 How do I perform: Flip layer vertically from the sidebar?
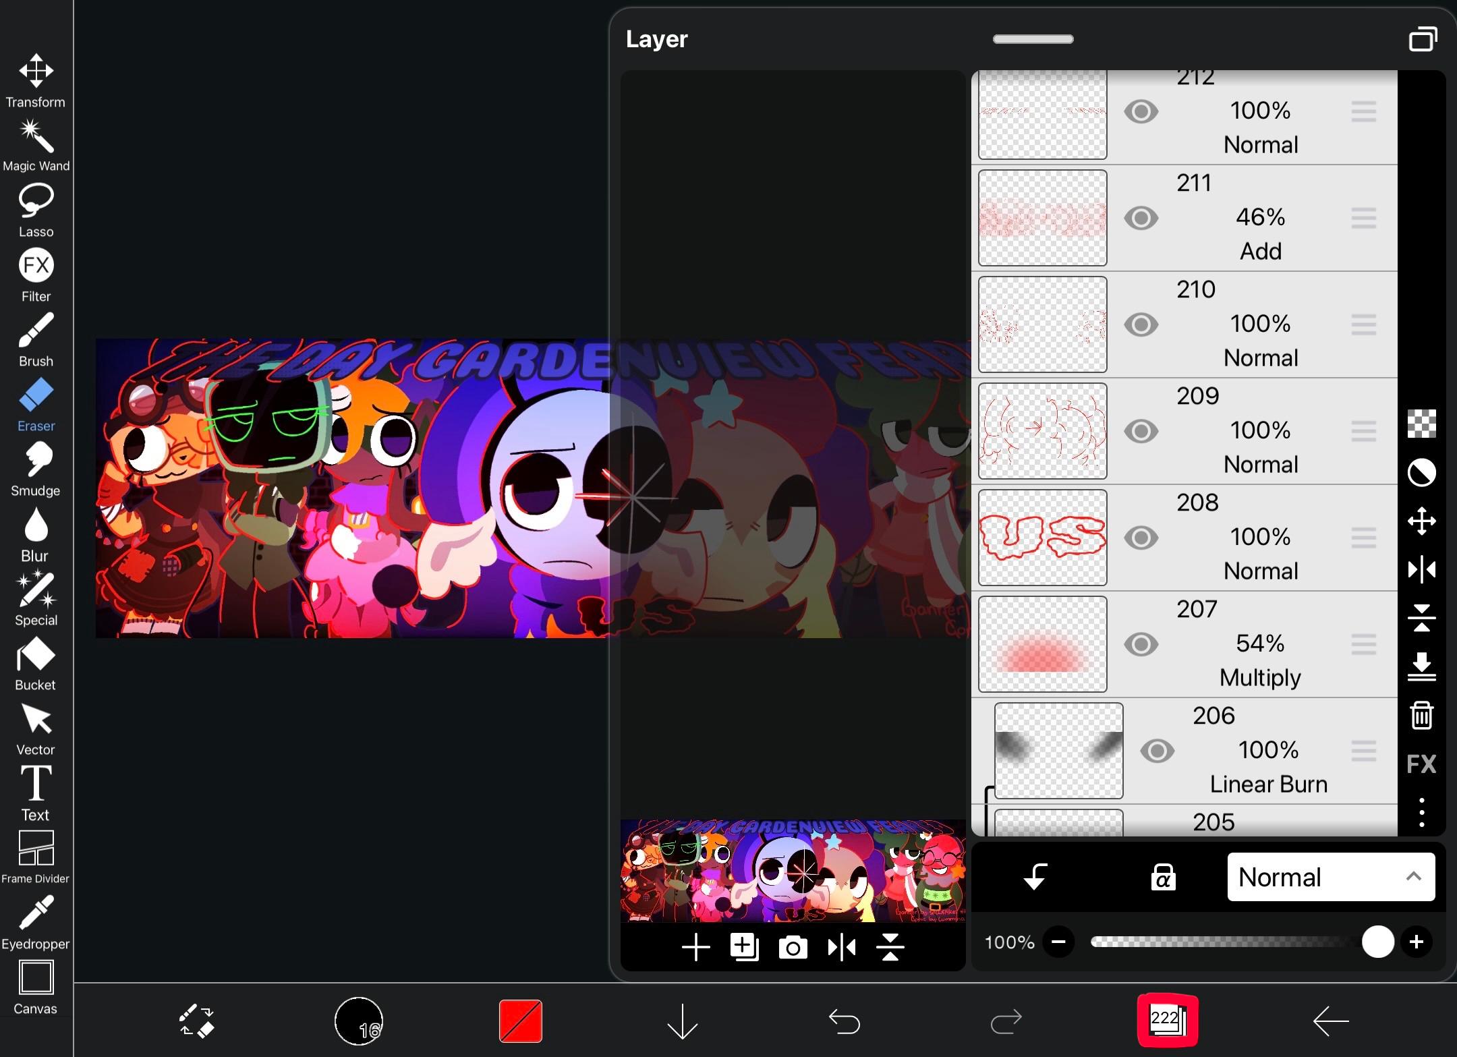pyautogui.click(x=1421, y=618)
